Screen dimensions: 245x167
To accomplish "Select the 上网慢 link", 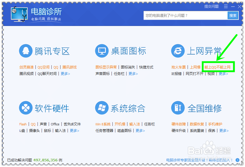I will click(195, 67).
